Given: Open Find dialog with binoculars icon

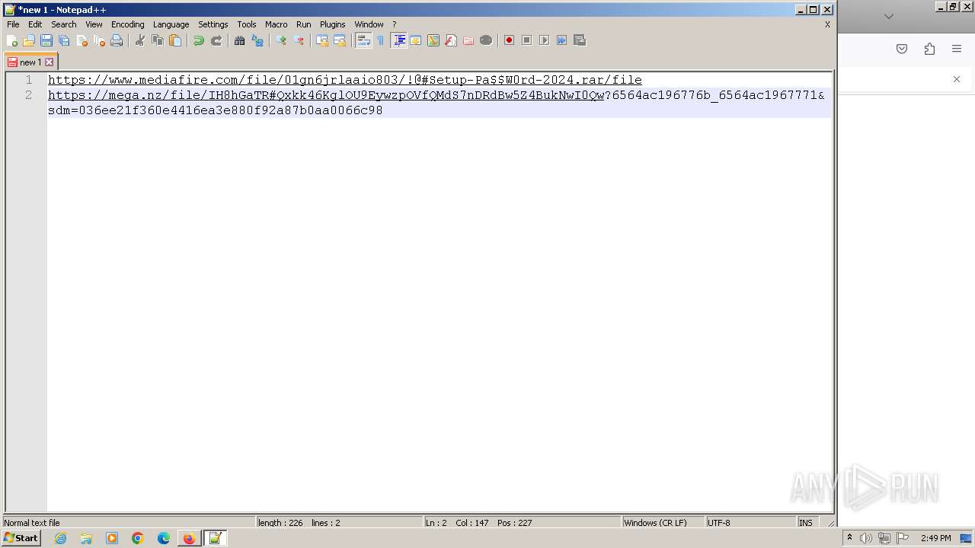Looking at the screenshot, I should [240, 40].
